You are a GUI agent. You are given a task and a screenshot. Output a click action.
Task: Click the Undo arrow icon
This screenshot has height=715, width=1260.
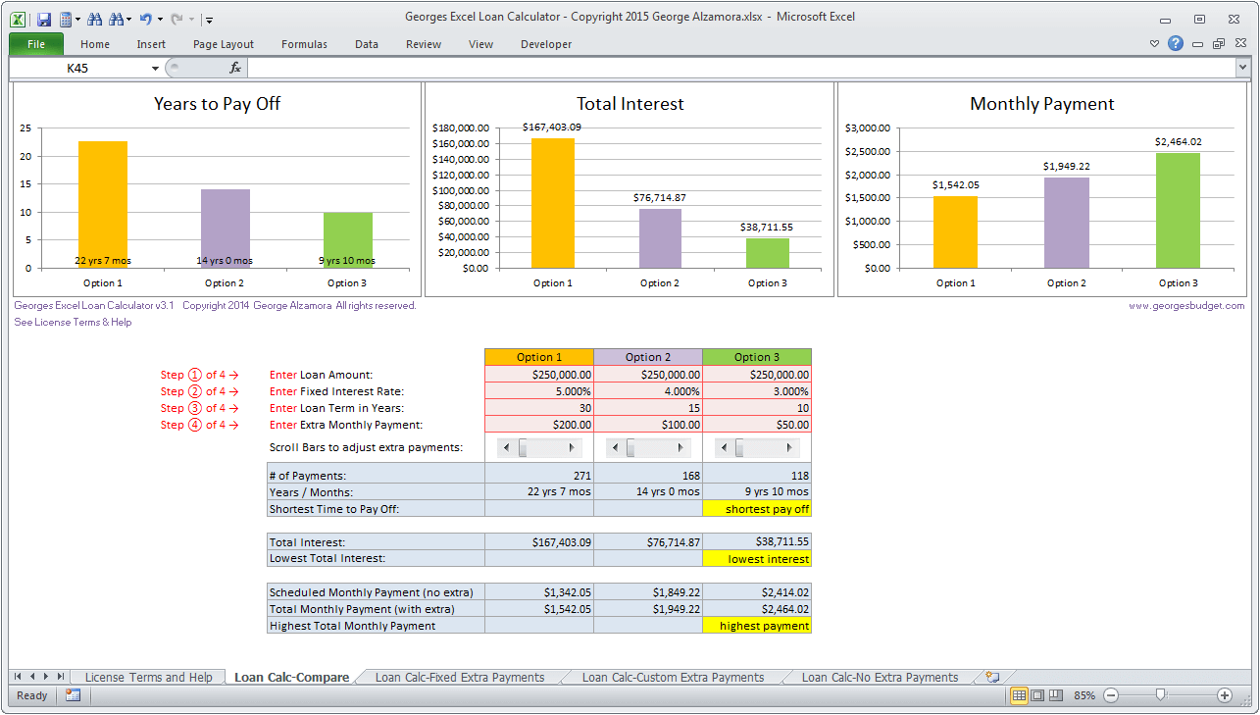[145, 19]
